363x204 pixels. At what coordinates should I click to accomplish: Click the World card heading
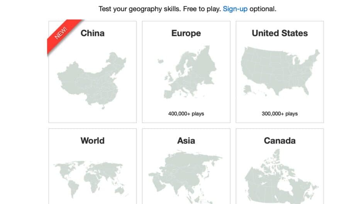click(92, 140)
